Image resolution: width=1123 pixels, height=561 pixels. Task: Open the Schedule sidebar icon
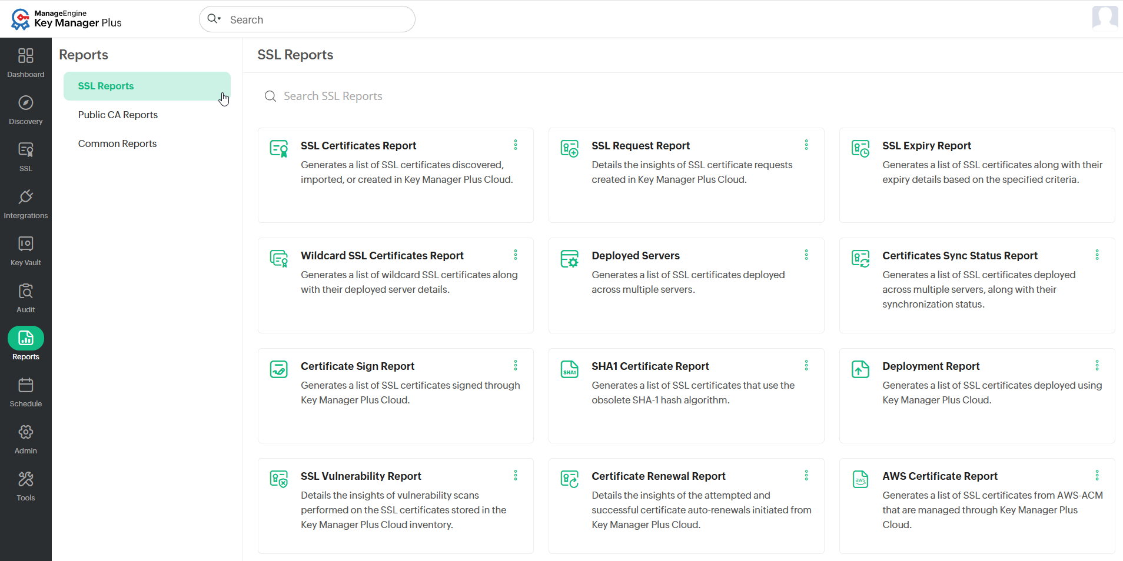point(26,385)
